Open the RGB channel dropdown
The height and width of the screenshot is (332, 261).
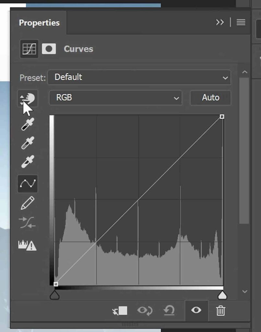[115, 98]
